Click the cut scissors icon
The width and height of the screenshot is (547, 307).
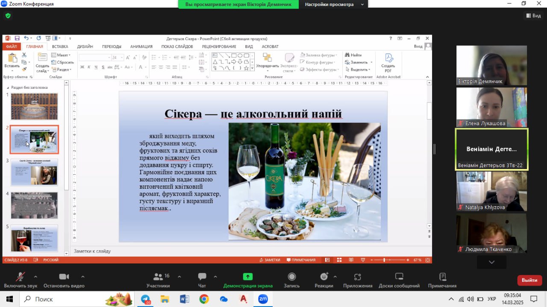click(x=24, y=55)
